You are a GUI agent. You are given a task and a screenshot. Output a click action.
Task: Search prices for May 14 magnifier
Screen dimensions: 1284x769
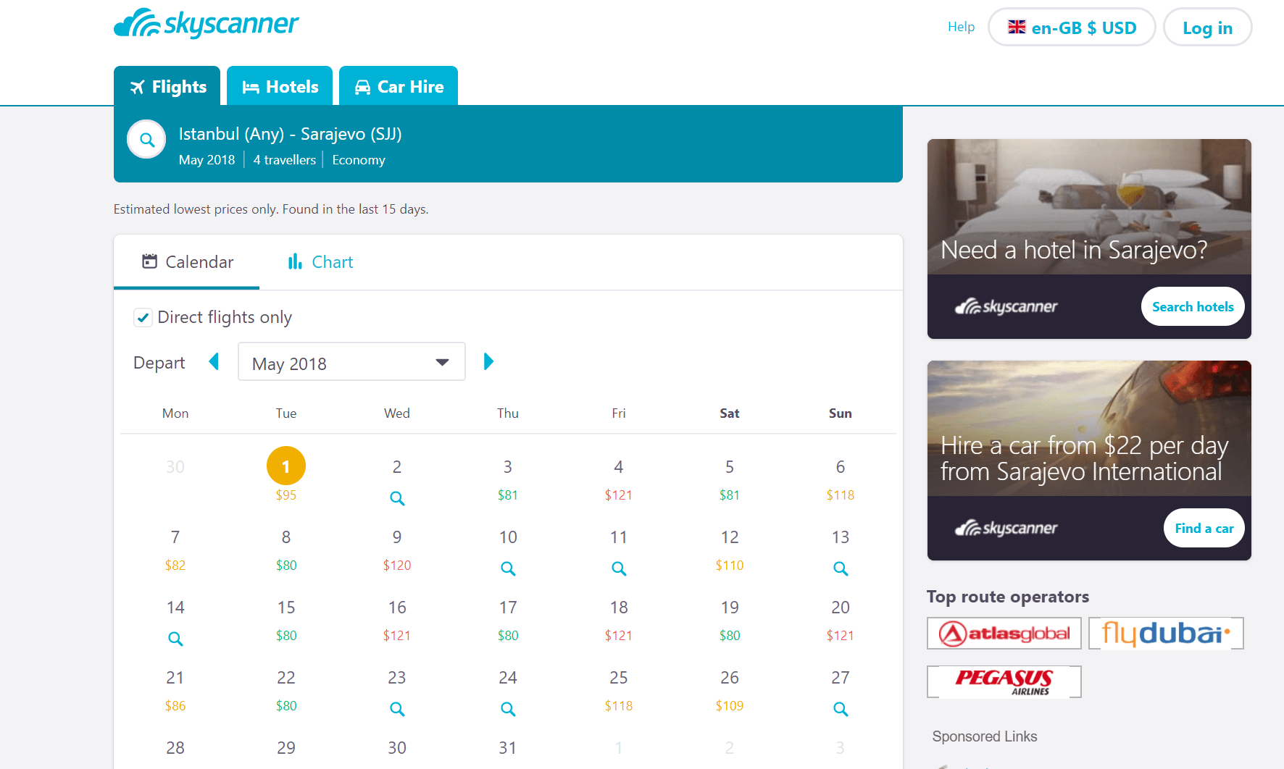click(175, 639)
